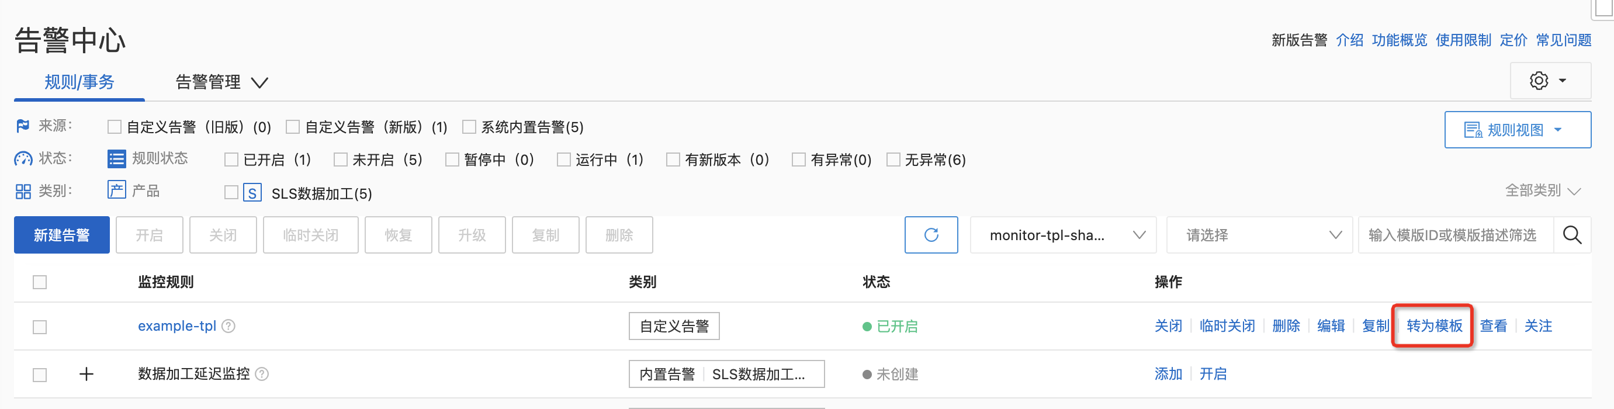This screenshot has width=1614, height=409.
Task: Open the 定价 link
Action: 1513,40
